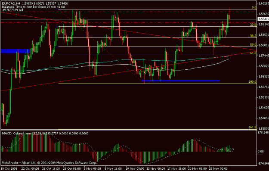This screenshot has width=269, height=171.
Task: Click MACD scale value 878.2493
Action: (x=263, y=132)
